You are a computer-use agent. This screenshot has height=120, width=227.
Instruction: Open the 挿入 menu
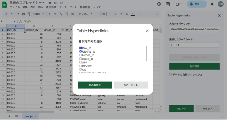point(41,7)
